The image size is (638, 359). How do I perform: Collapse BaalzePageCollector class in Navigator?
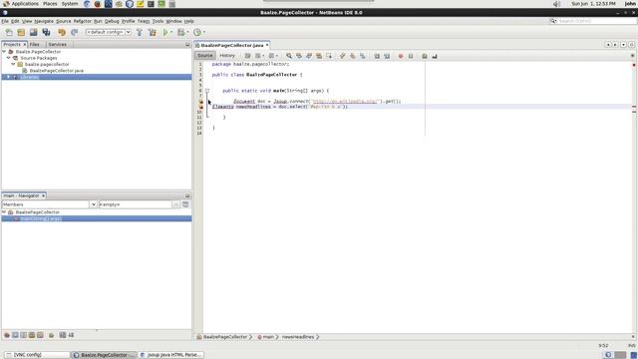[x=4, y=212]
